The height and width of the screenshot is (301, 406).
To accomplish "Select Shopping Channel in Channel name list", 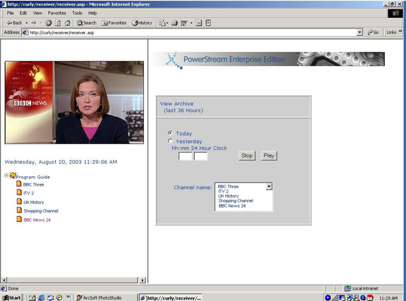I will click(x=235, y=201).
